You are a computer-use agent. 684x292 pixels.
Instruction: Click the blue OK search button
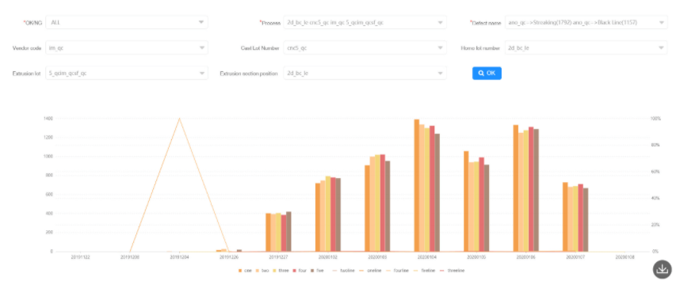tap(487, 74)
